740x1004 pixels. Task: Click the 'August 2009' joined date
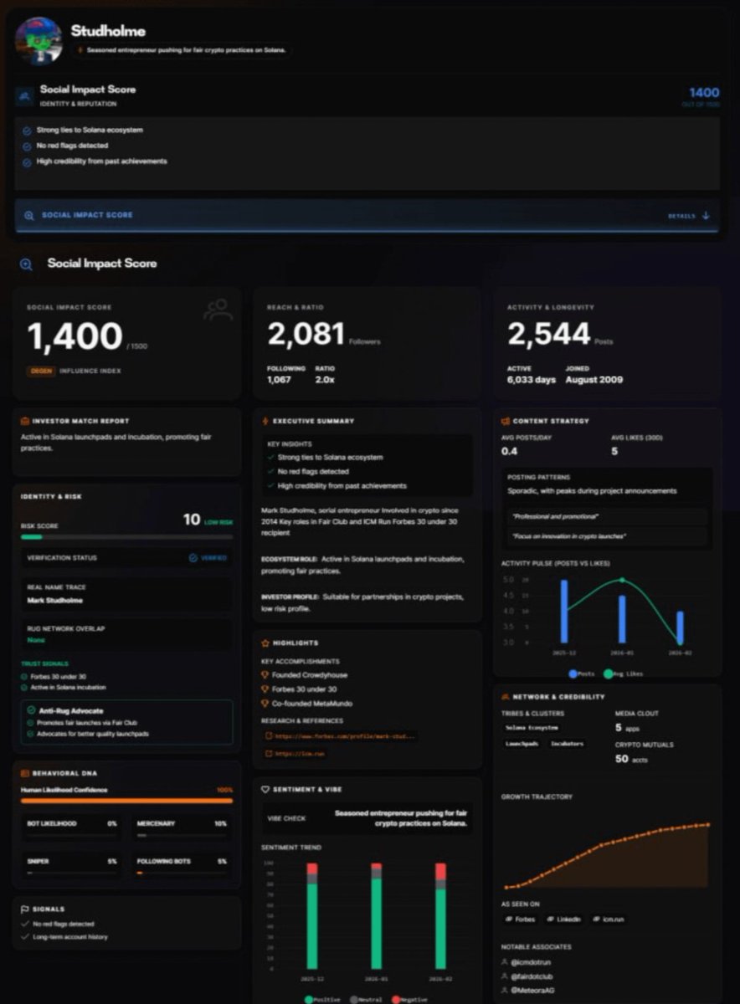(594, 380)
